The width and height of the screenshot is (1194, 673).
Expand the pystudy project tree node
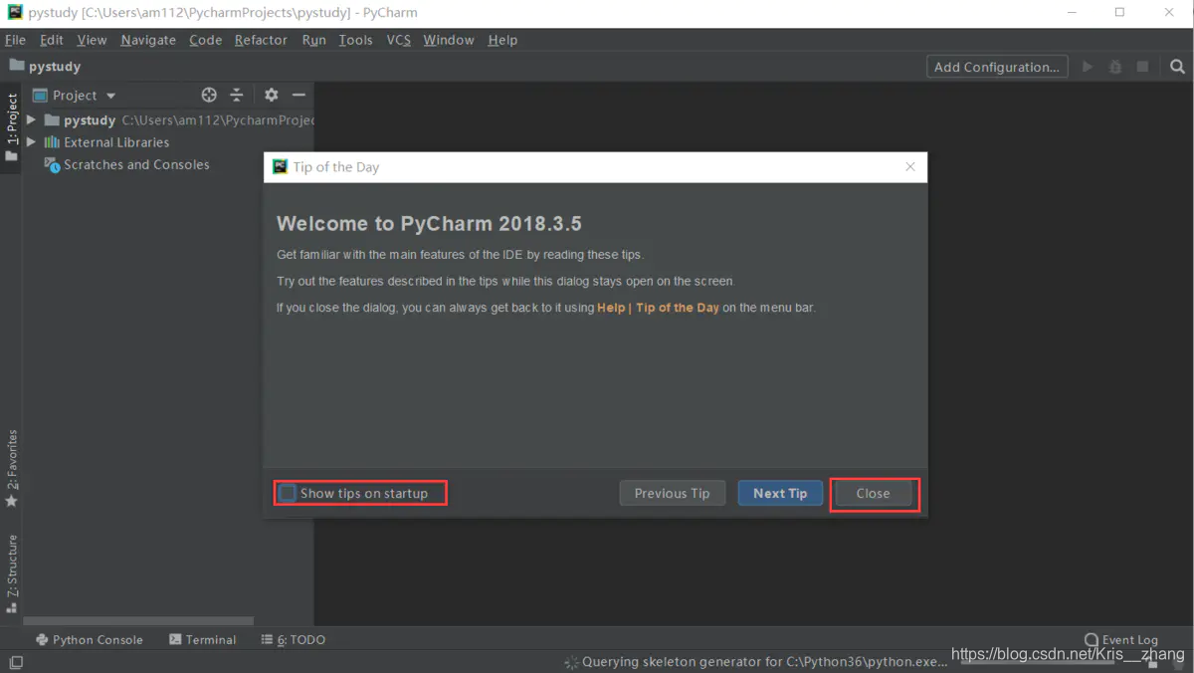coord(31,119)
